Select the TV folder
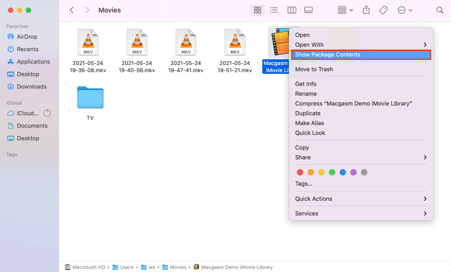Image resolution: width=451 pixels, height=272 pixels. [x=90, y=103]
